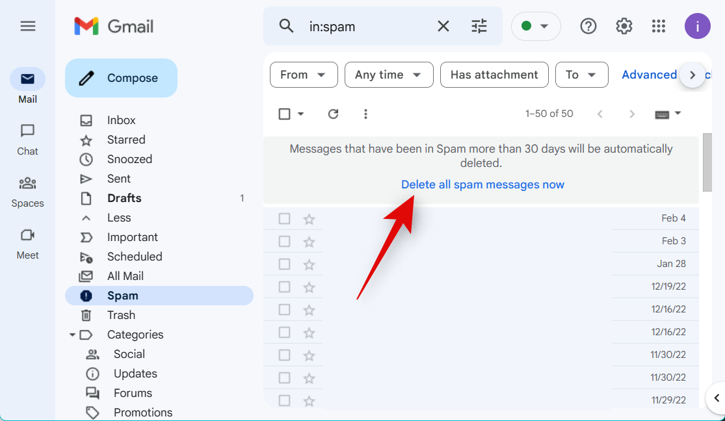725x421 pixels.
Task: Star the Feb 4 message
Action: (309, 218)
